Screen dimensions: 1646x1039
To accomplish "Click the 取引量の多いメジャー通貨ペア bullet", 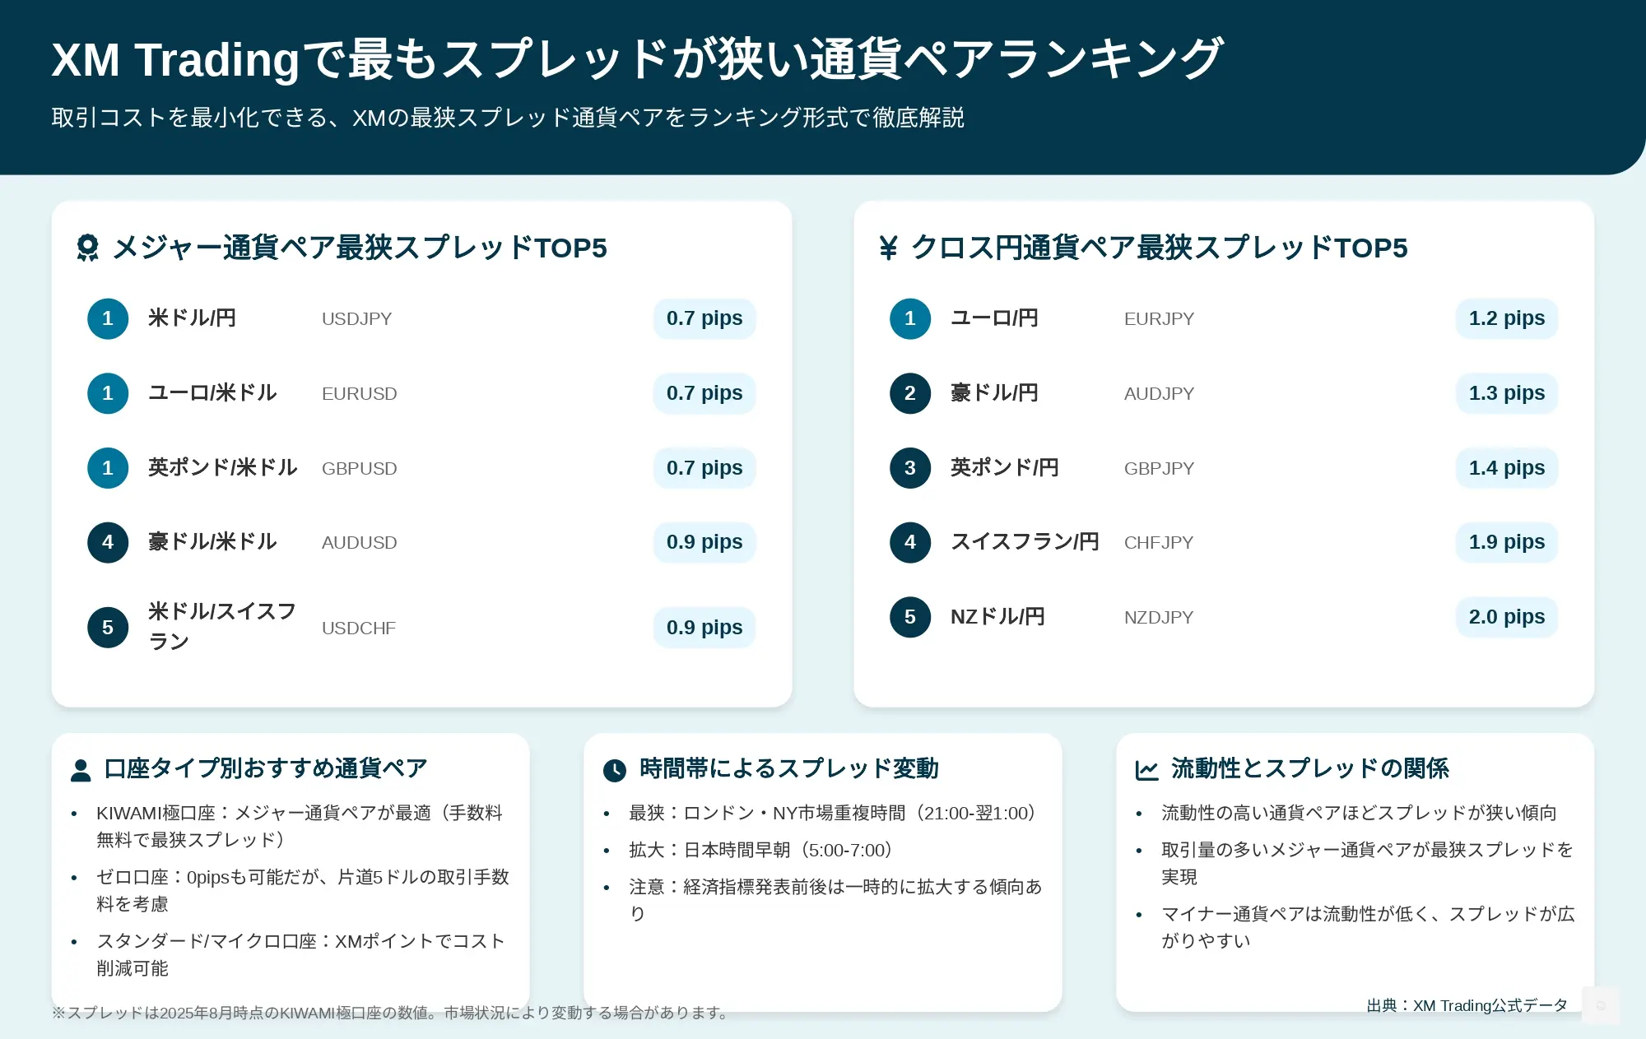I will [x=1367, y=863].
